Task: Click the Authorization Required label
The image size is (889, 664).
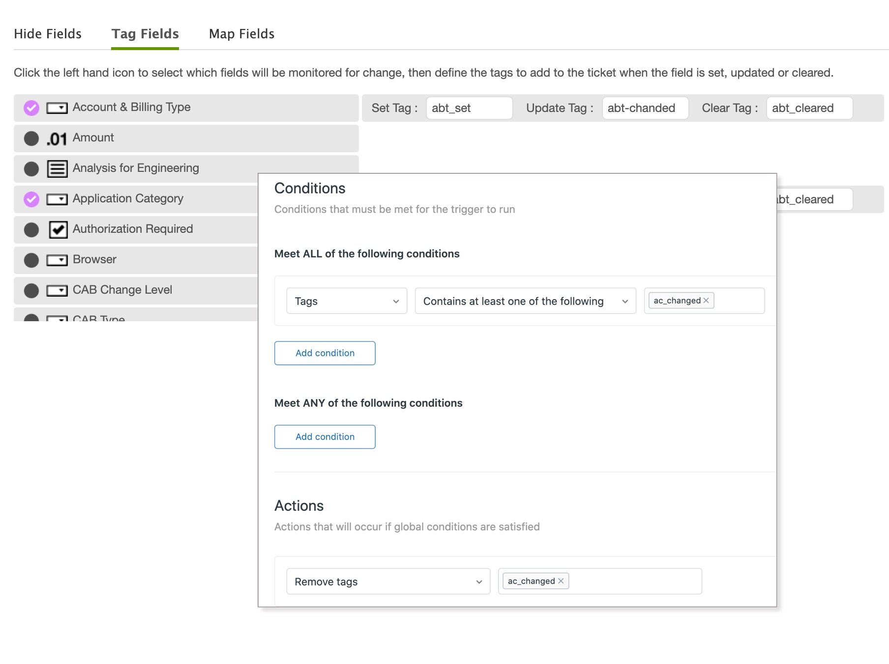Action: click(133, 229)
